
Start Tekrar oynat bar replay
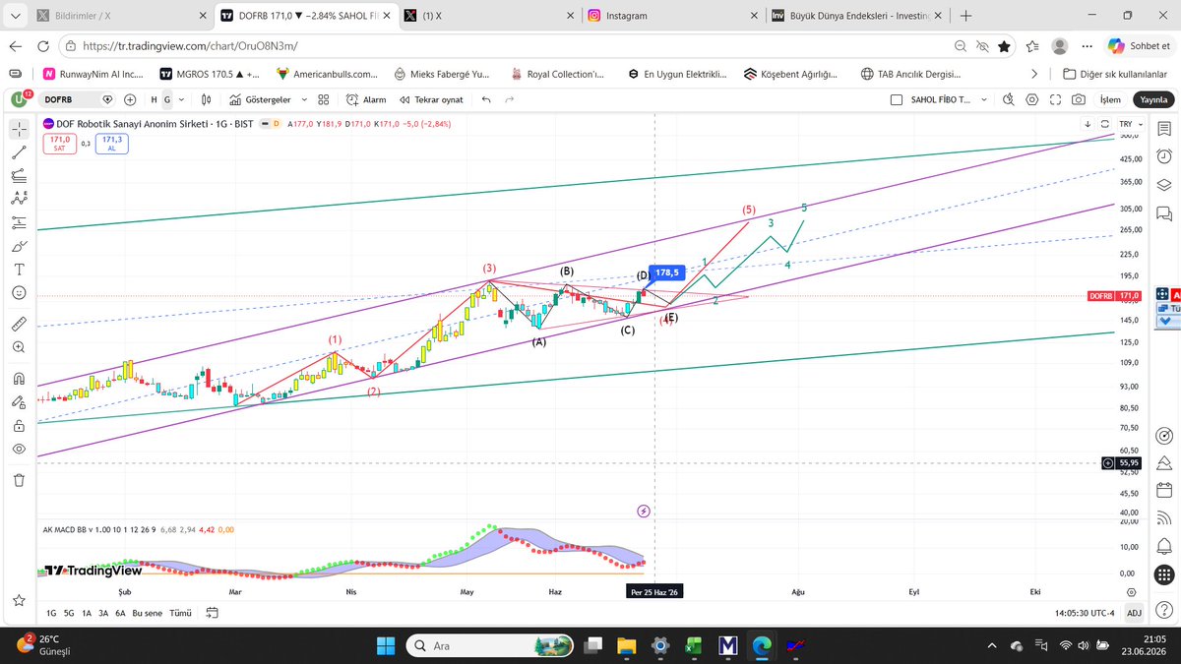click(431, 99)
